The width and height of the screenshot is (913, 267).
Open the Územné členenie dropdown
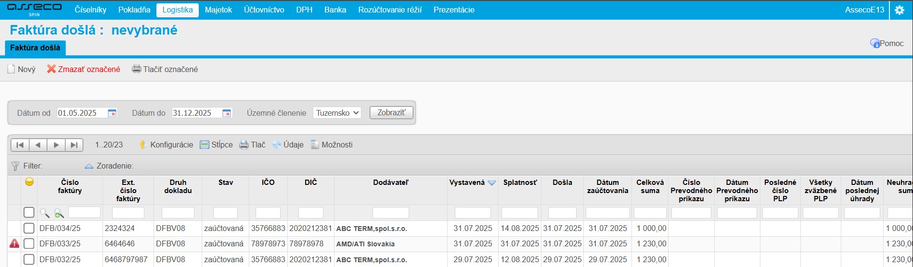[337, 113]
